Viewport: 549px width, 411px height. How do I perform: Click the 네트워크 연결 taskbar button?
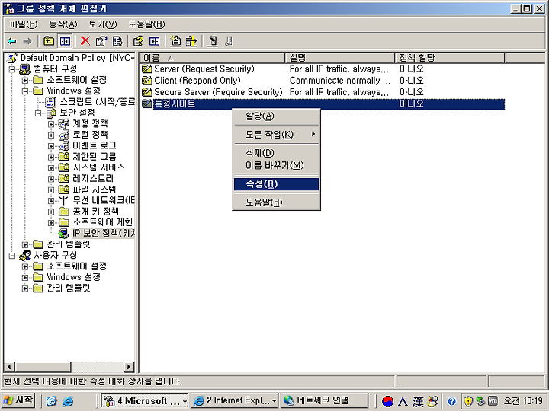(x=324, y=401)
